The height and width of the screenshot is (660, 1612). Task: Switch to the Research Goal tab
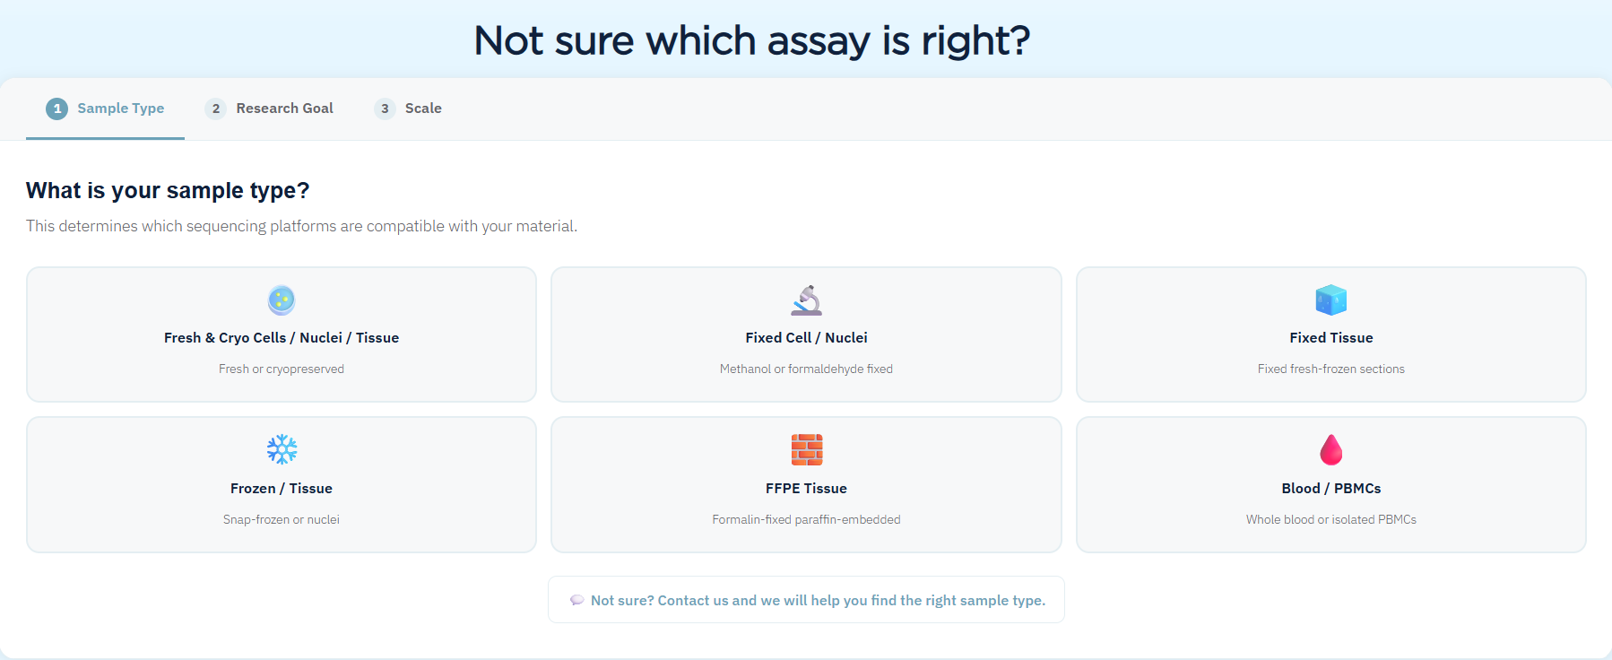(269, 109)
